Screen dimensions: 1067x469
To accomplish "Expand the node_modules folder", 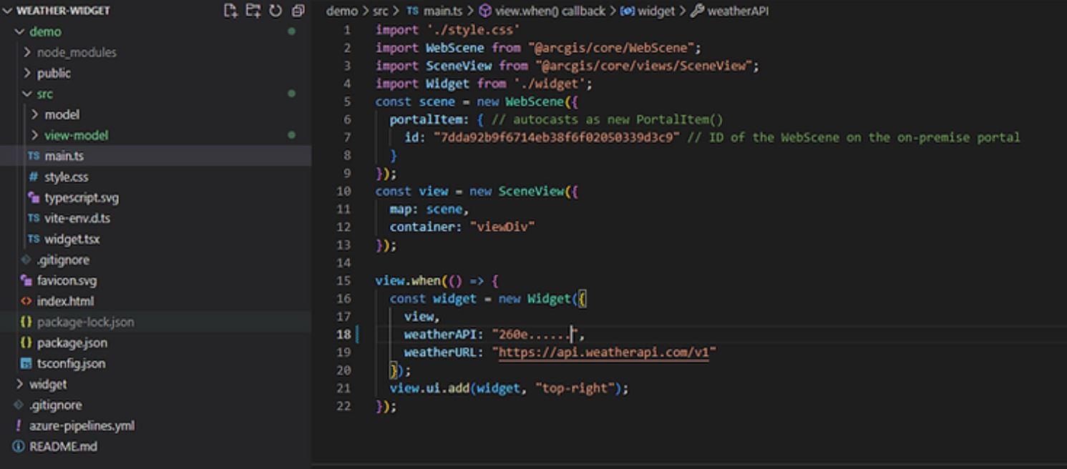I will 77,52.
